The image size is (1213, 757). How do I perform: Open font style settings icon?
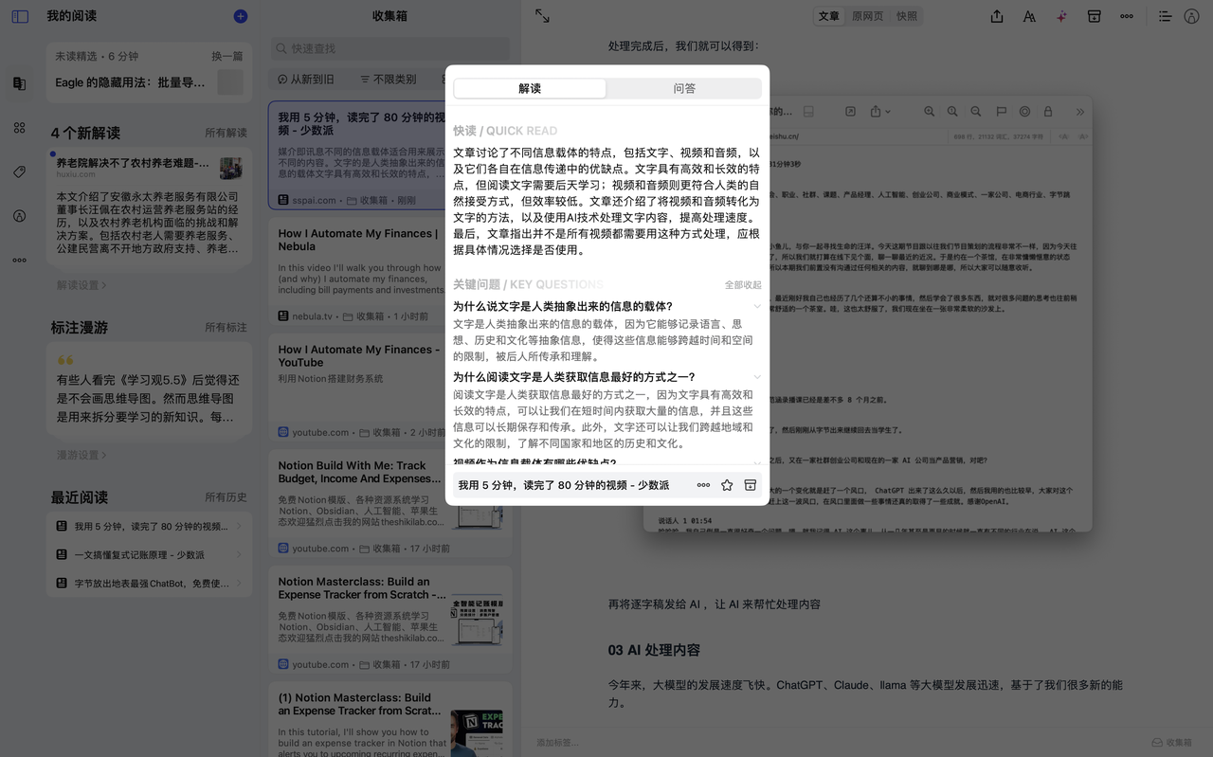pyautogui.click(x=1029, y=16)
